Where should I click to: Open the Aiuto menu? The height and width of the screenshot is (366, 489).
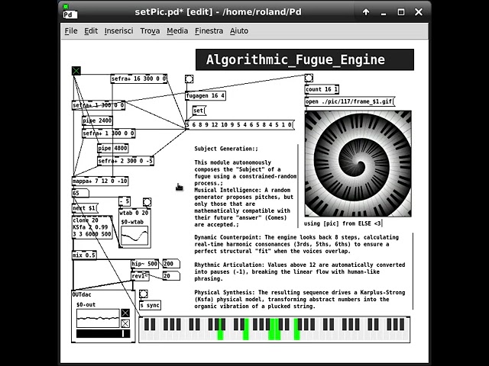coord(239,30)
